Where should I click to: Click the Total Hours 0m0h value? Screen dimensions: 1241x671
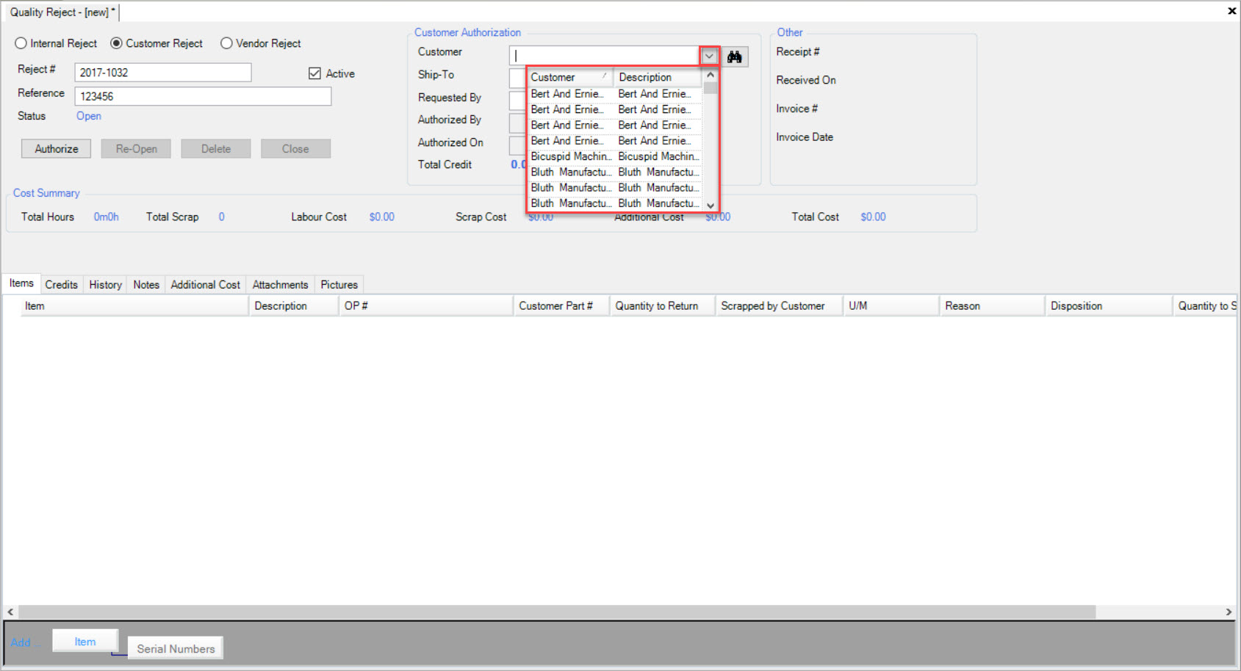[x=106, y=217]
